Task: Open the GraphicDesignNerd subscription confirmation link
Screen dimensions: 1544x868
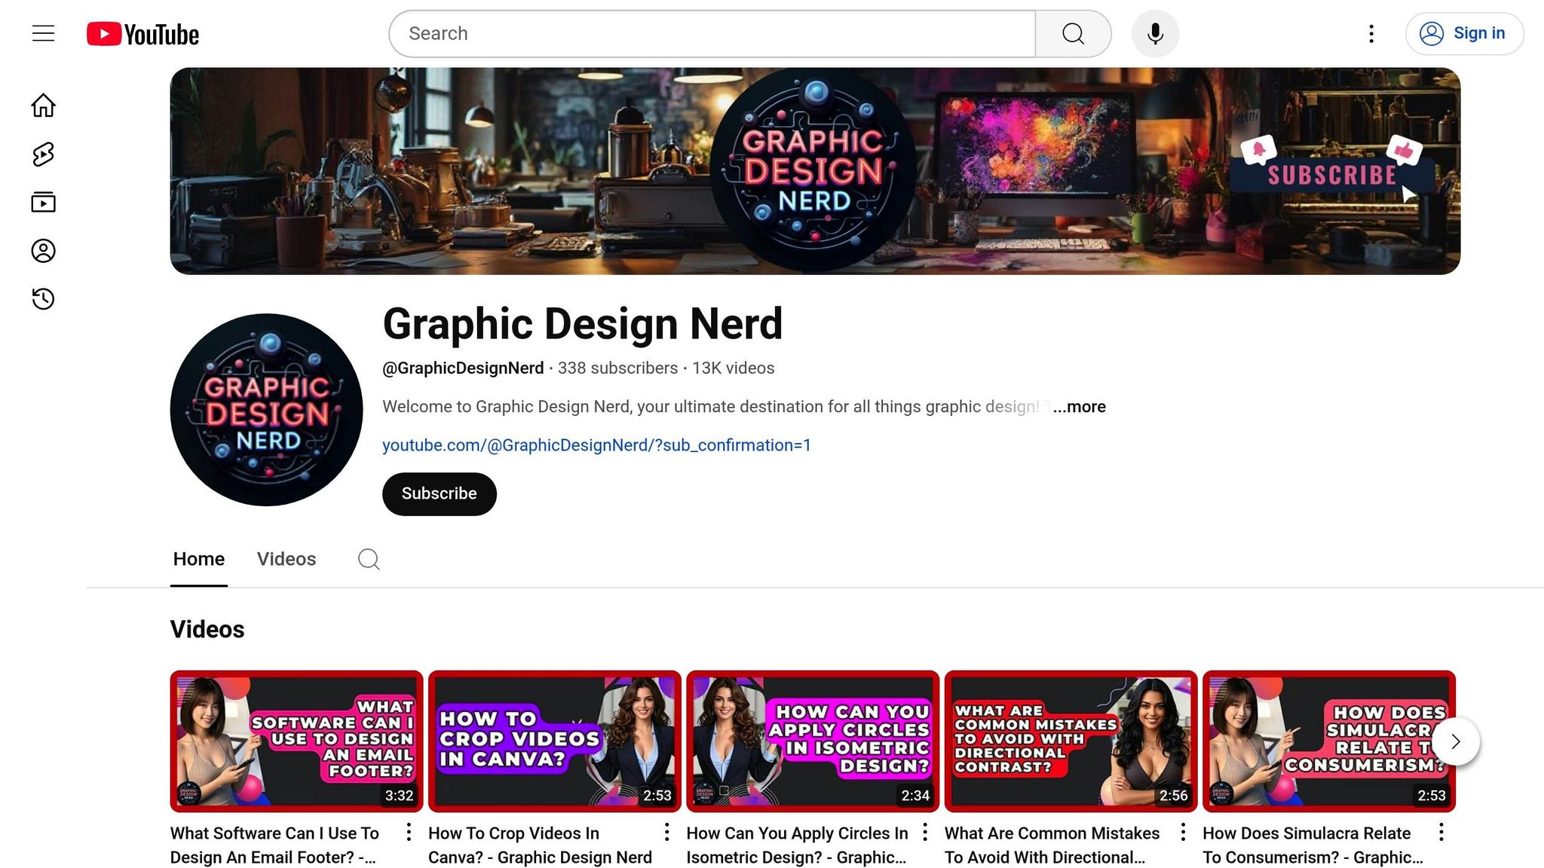Action: pos(596,445)
